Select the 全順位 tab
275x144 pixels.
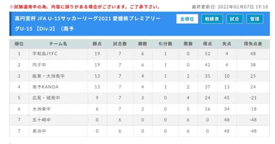[x=187, y=19]
